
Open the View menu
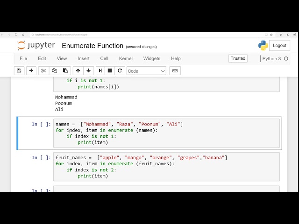point(62,58)
